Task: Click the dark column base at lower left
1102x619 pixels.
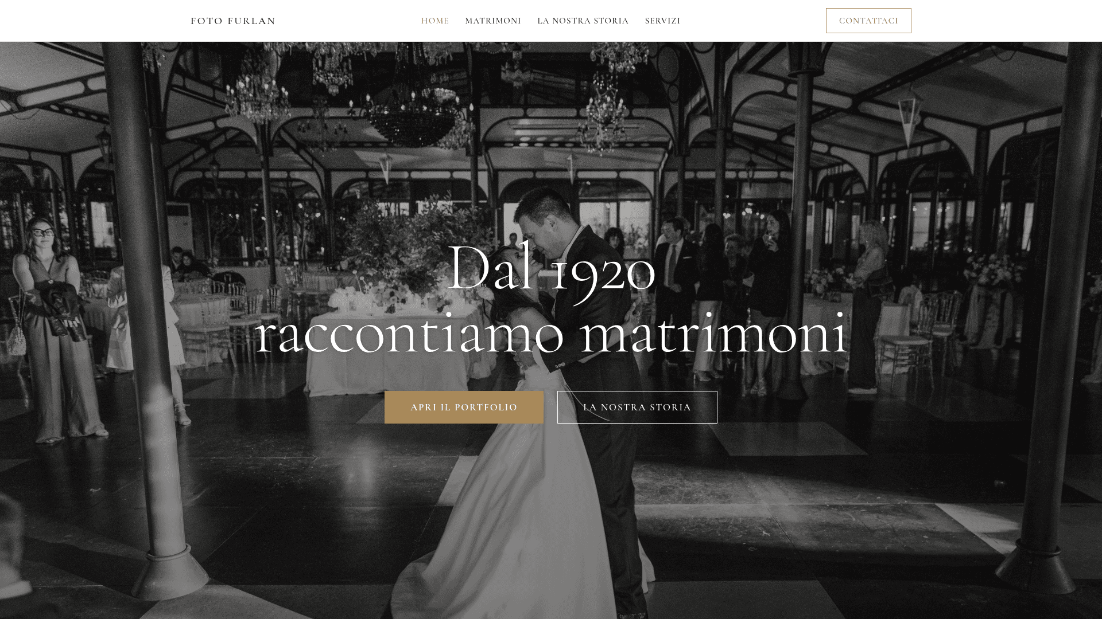Action: click(x=164, y=570)
